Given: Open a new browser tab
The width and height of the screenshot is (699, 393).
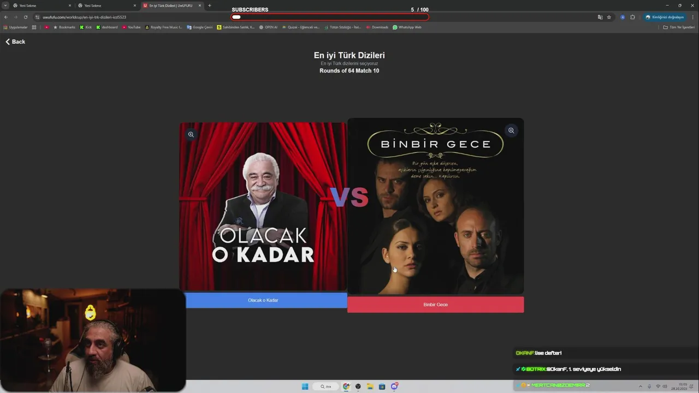Looking at the screenshot, I should coord(210,5).
